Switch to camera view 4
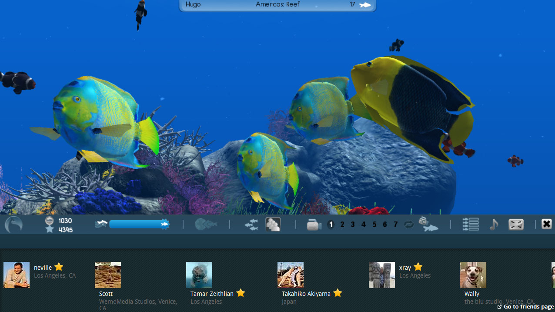Screen dimensions: 555x312 [x=363, y=225]
